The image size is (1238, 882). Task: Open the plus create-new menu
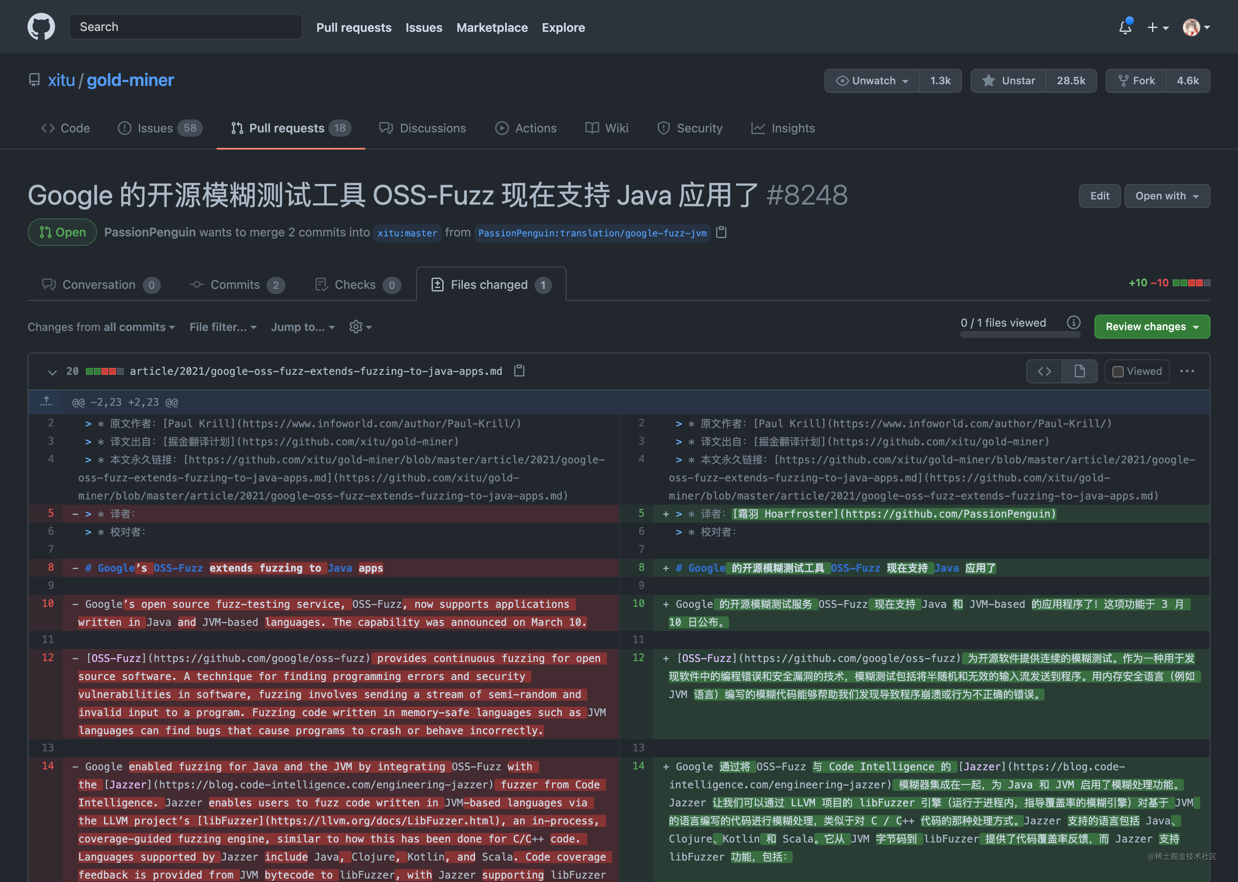click(x=1157, y=27)
